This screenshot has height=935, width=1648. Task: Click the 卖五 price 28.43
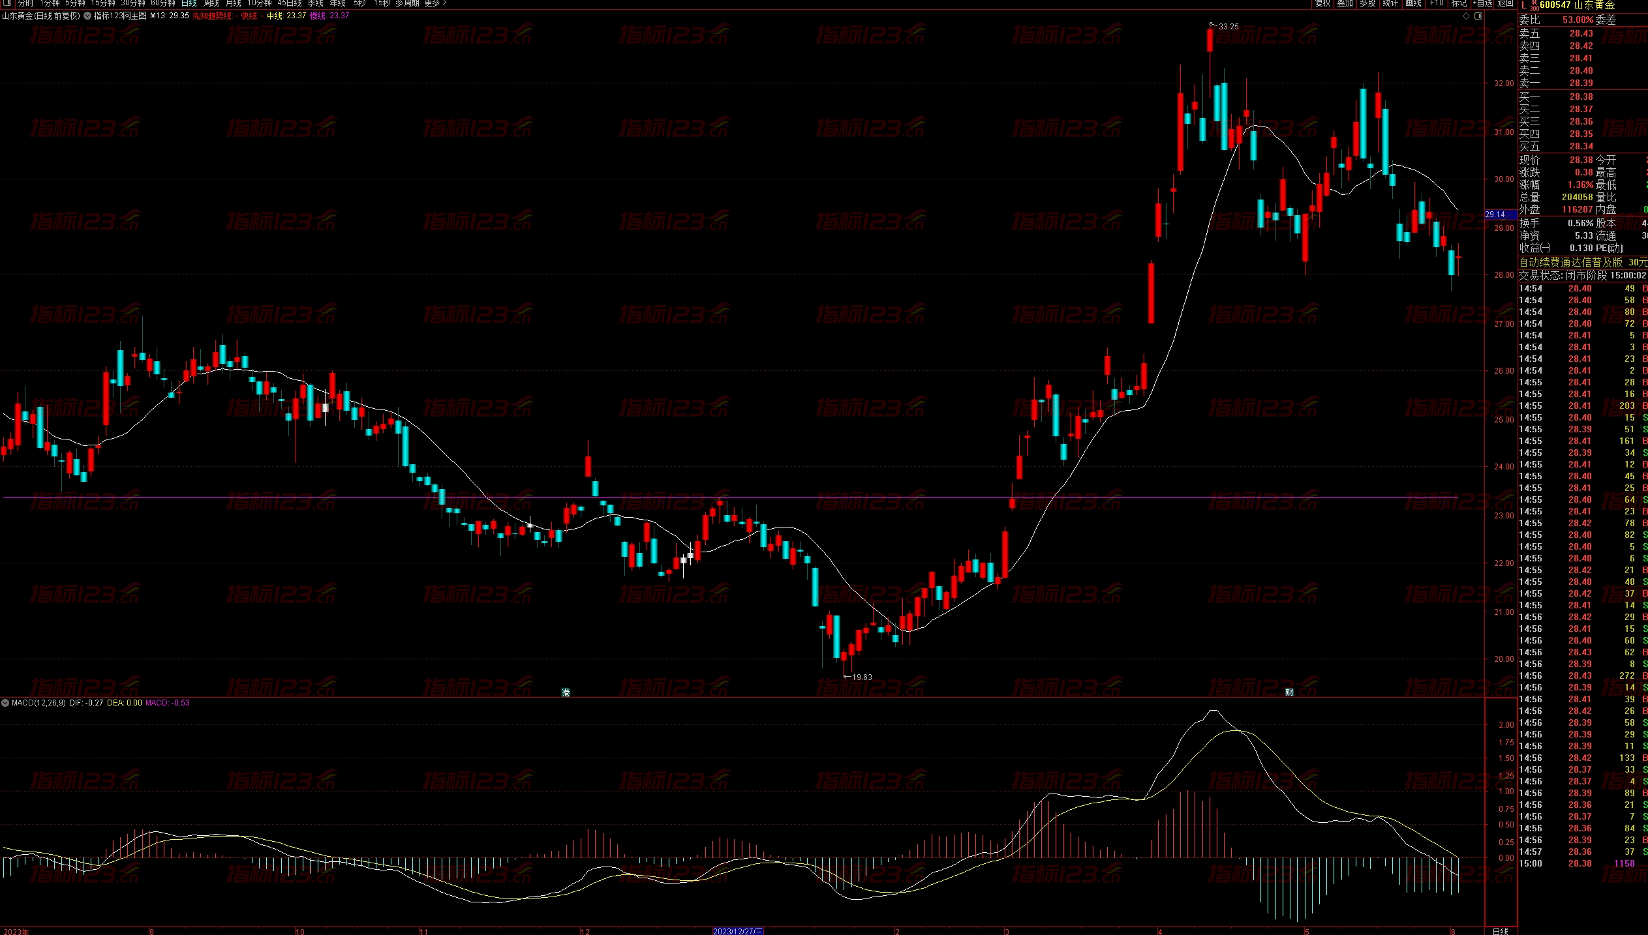pyautogui.click(x=1581, y=33)
